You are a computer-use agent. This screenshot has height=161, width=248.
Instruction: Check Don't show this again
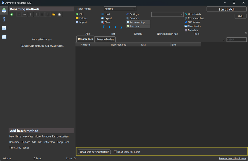115,152
